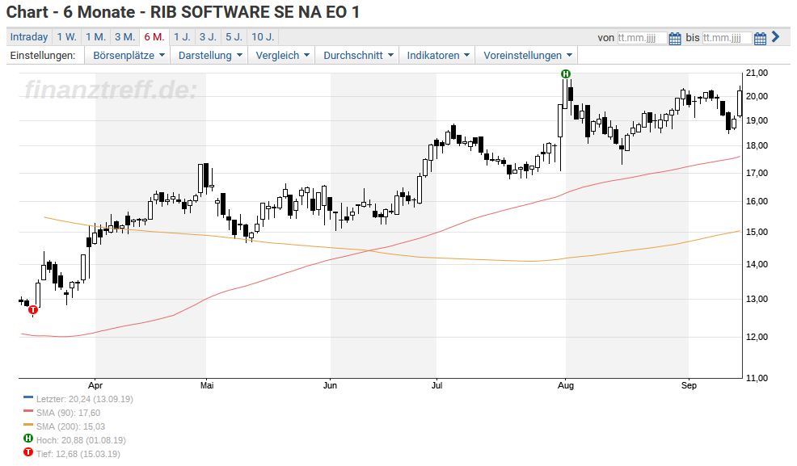This screenshot has height=466, width=797.
Task: Click the SMA (90) legend red swatch
Action: [28, 411]
